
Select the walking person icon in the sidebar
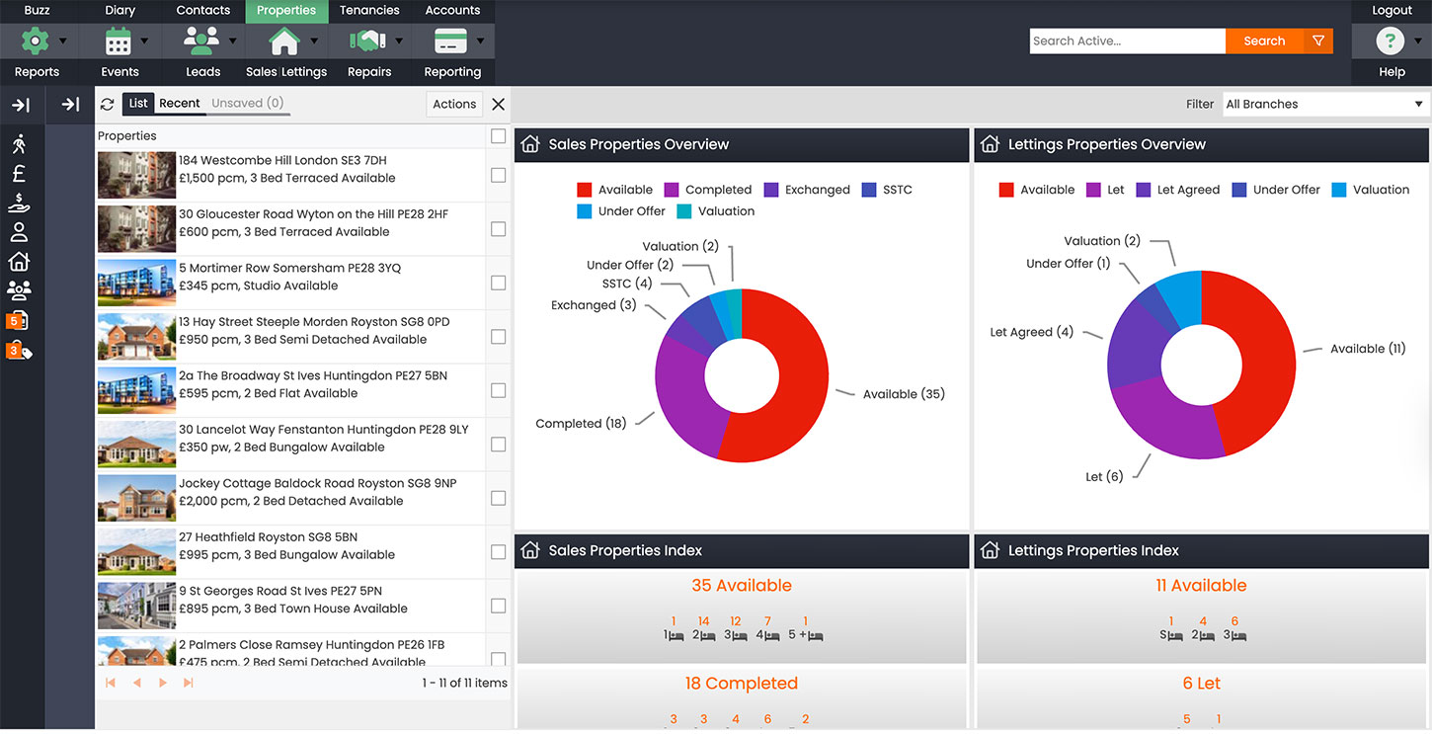pyautogui.click(x=20, y=143)
